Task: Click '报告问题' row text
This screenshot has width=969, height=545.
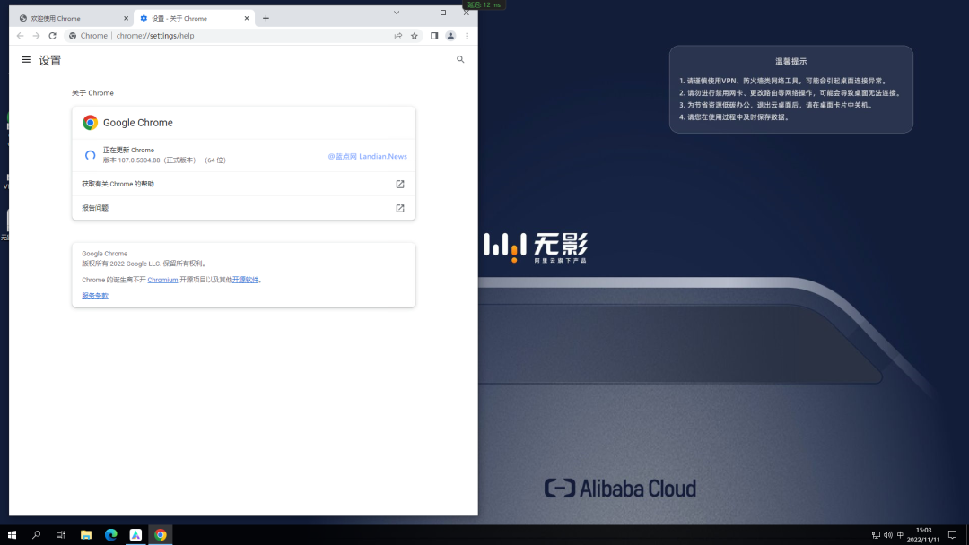Action: (95, 208)
